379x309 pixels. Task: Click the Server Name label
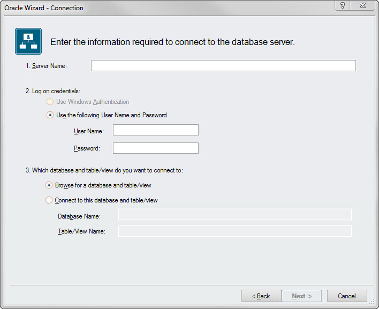tap(46, 66)
